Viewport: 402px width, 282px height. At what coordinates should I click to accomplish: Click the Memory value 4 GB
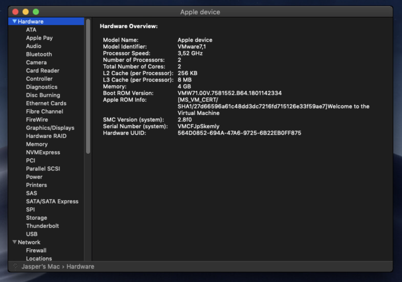click(184, 86)
